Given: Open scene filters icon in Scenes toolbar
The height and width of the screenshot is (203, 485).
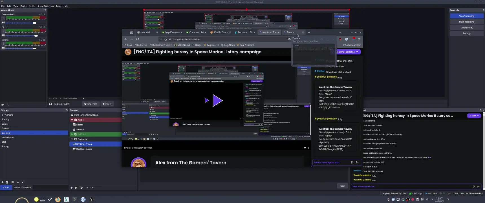Looking at the screenshot, I should [x=12, y=182].
